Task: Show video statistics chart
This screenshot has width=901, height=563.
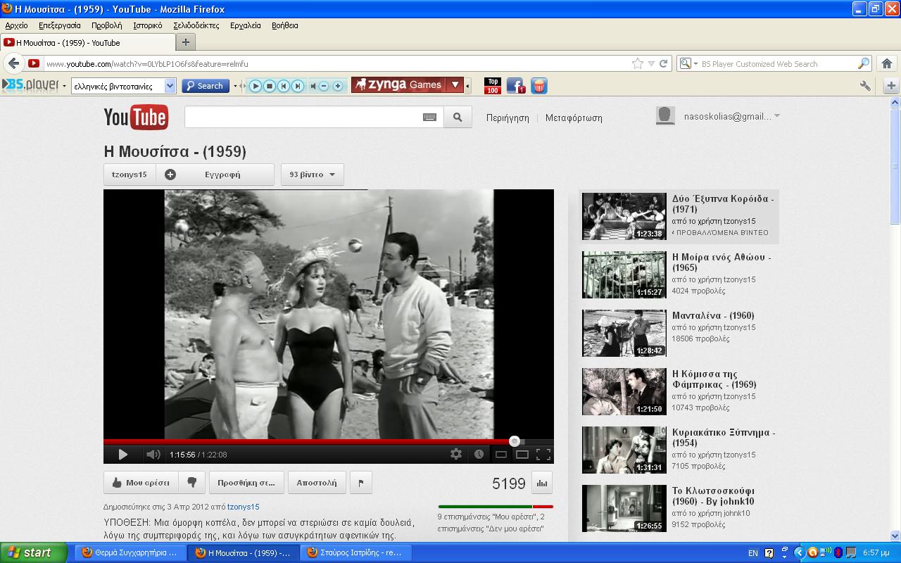Action: [542, 483]
